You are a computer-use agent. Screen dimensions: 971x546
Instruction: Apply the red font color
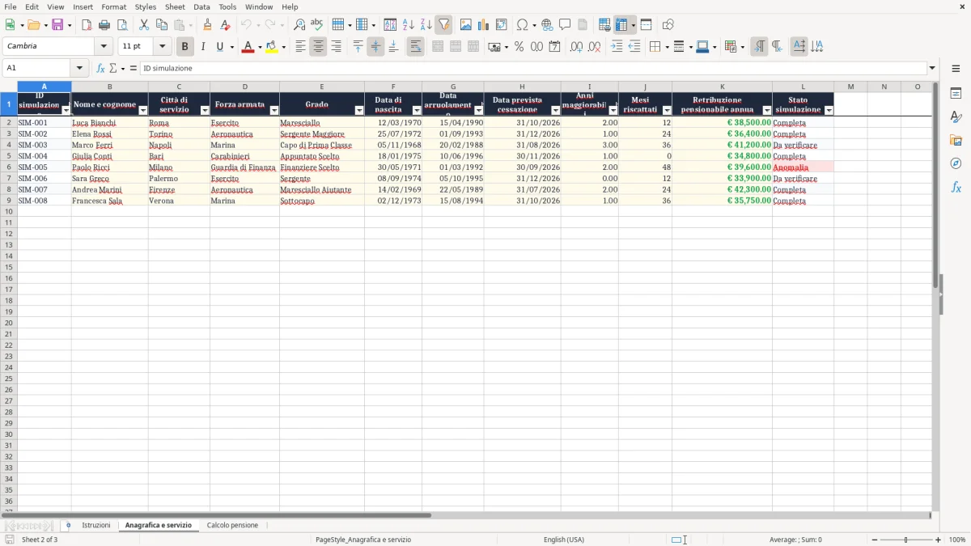coord(247,47)
